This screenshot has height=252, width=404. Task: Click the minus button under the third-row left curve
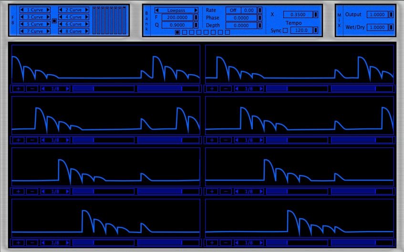coord(32,192)
